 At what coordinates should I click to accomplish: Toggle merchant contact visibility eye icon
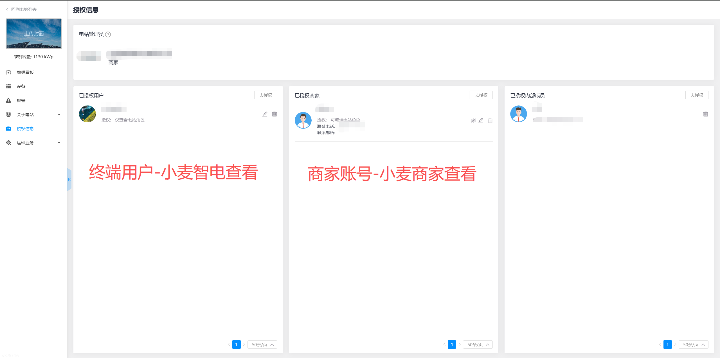click(x=473, y=120)
